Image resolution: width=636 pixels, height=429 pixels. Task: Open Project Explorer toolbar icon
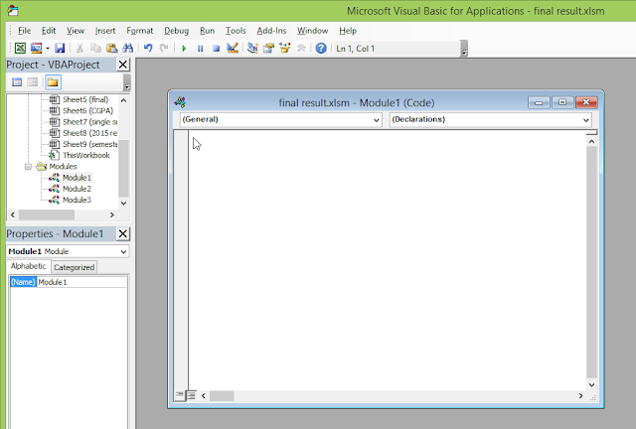pos(252,49)
